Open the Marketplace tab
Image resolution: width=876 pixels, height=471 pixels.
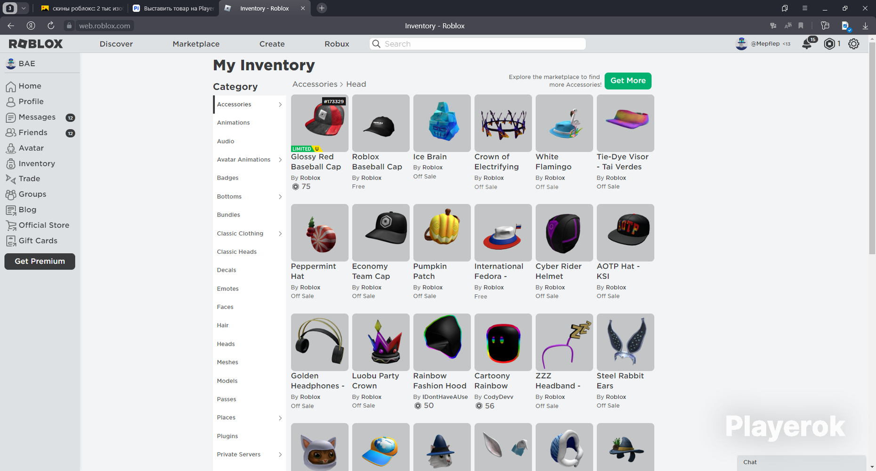196,44
